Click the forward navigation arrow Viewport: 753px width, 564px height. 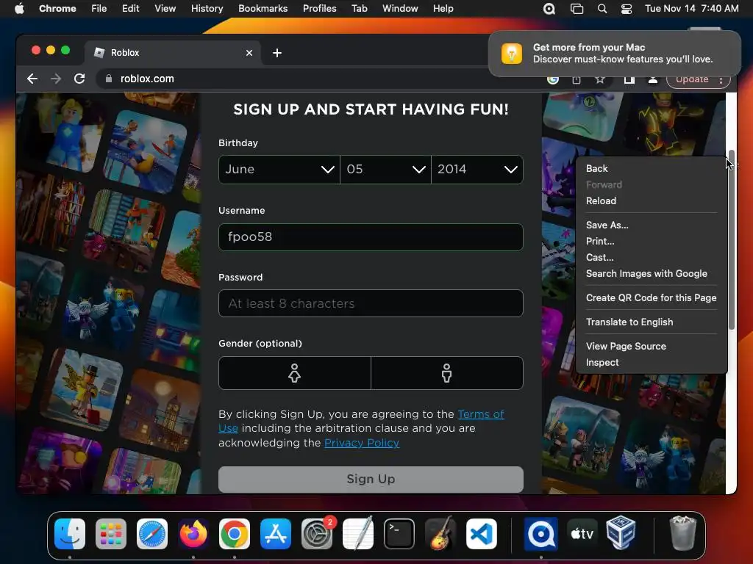(56, 79)
